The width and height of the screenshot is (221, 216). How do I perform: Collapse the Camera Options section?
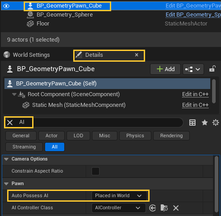pyautogui.click(x=6, y=159)
